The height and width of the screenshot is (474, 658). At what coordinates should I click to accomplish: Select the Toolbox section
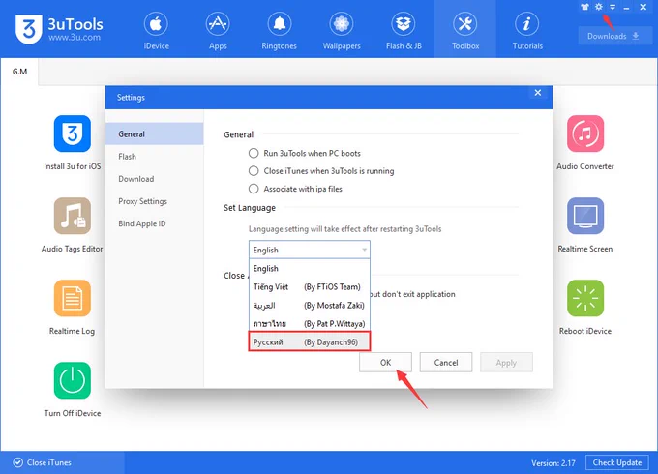pyautogui.click(x=465, y=30)
